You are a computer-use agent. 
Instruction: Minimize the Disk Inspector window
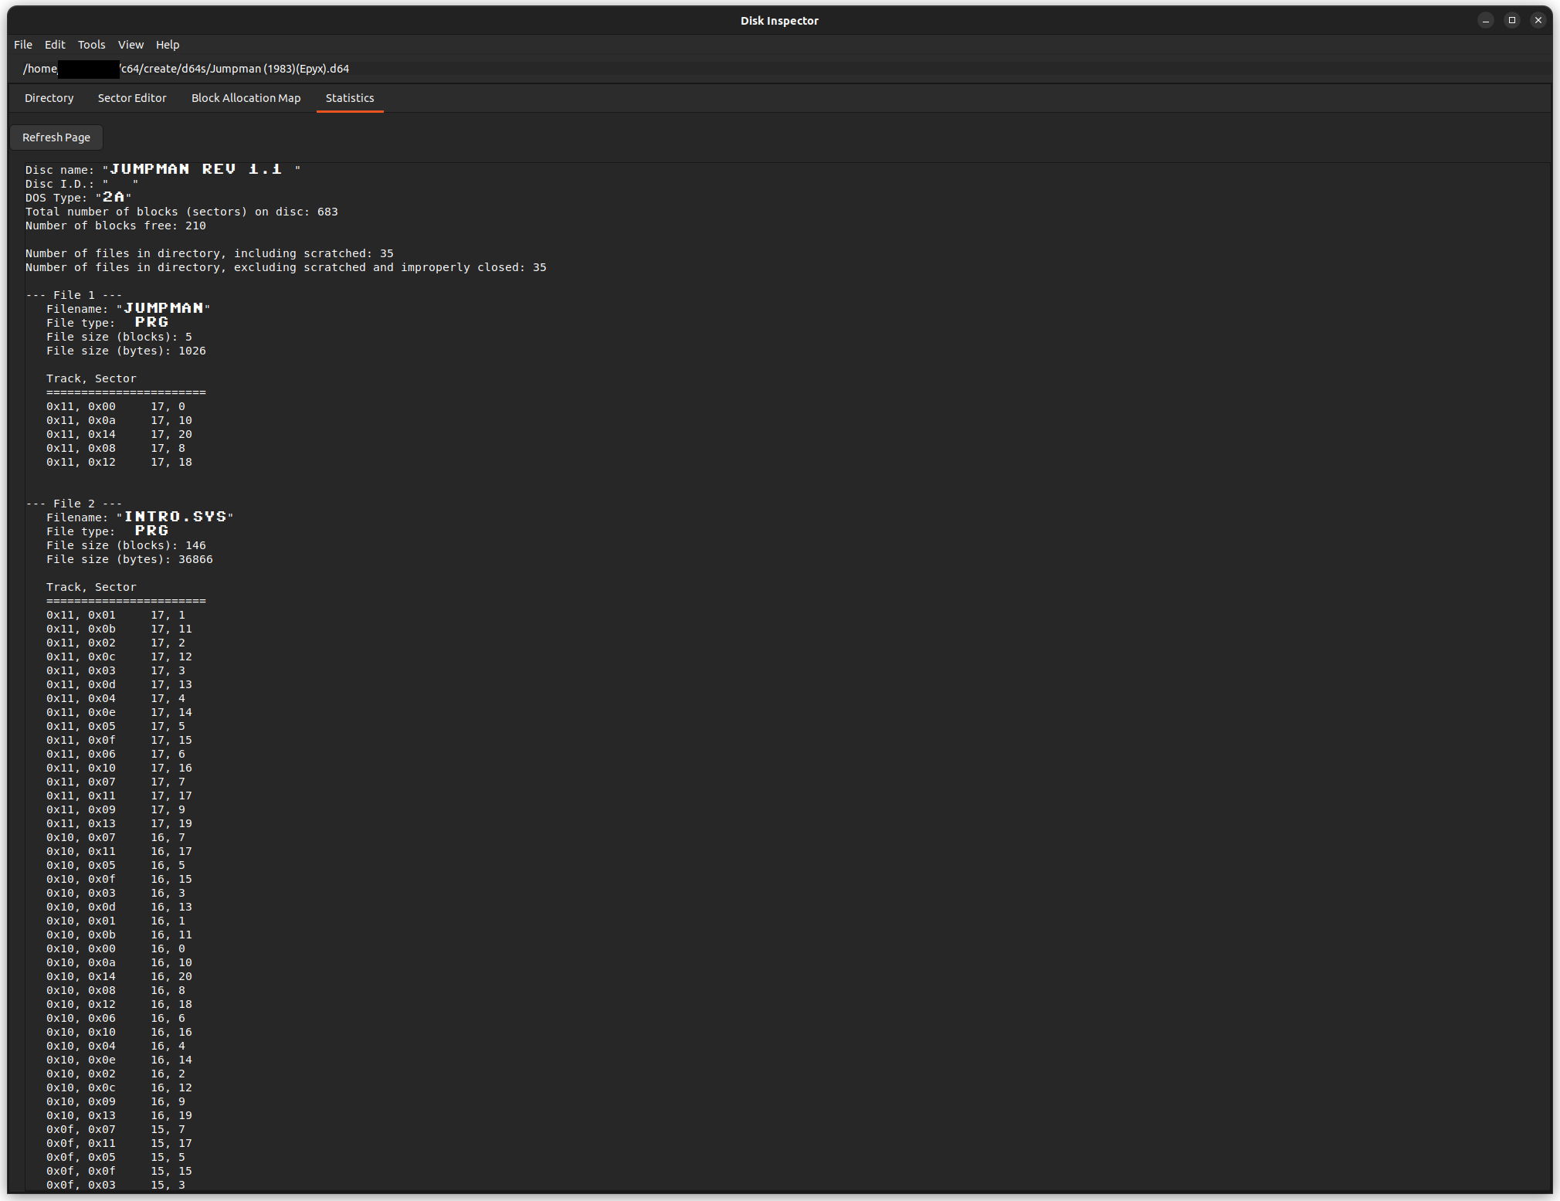[1486, 21]
